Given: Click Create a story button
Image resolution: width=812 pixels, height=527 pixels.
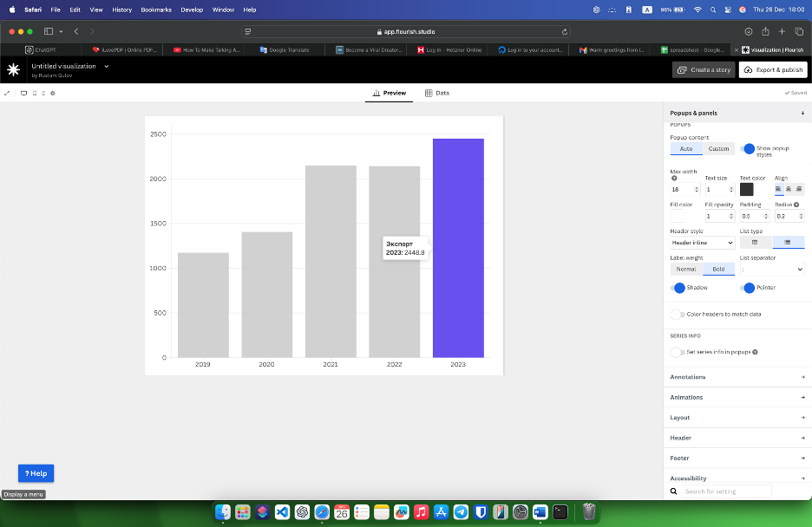Looking at the screenshot, I should (x=704, y=70).
